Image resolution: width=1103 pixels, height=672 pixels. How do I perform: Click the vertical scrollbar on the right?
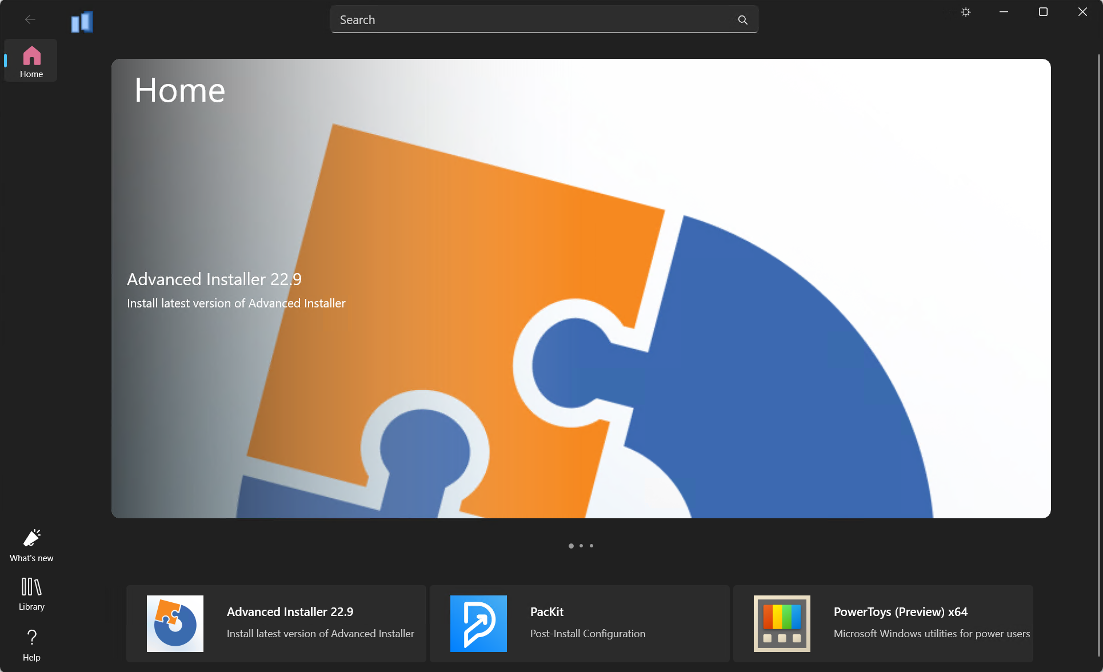[x=1098, y=354]
